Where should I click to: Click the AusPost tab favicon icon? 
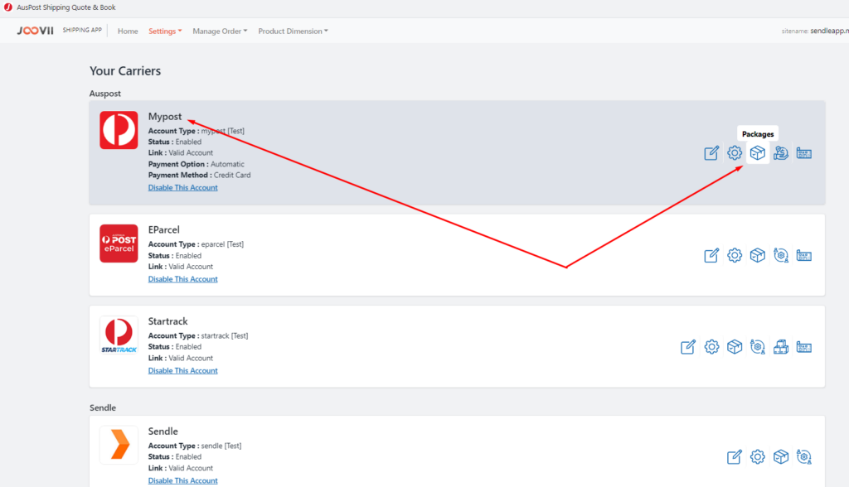pos(8,7)
